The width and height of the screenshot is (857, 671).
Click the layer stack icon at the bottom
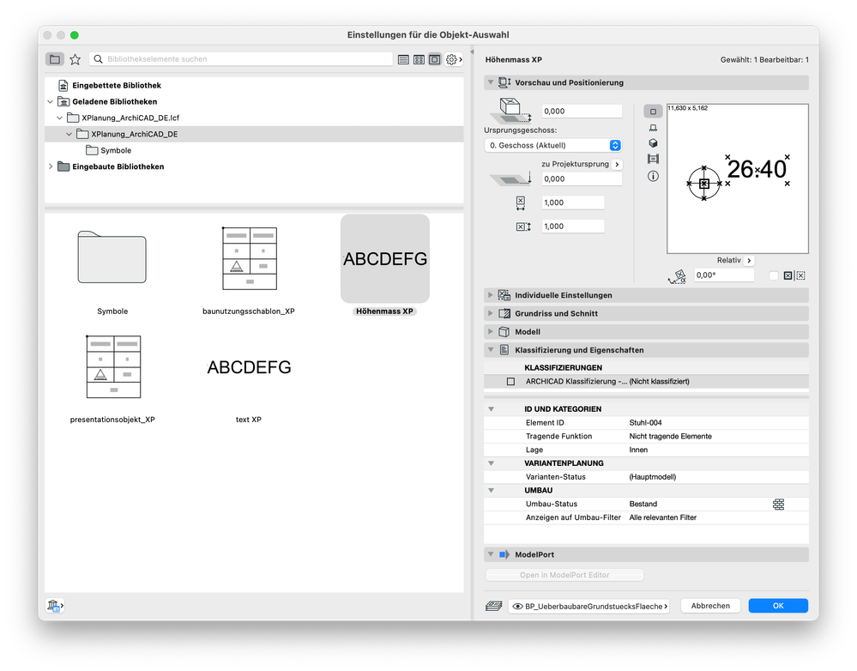click(x=493, y=606)
